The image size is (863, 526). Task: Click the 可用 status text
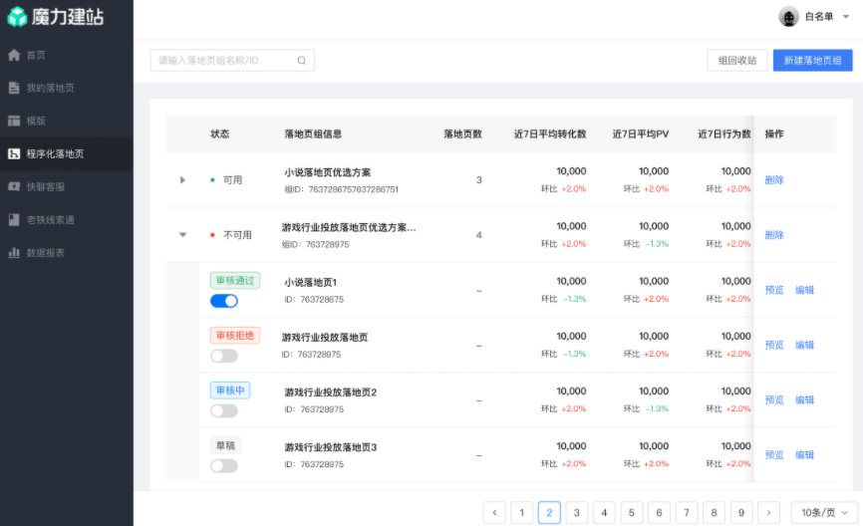pos(232,180)
